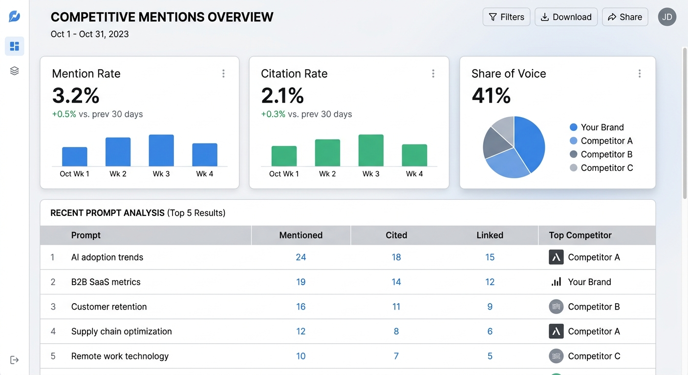Click the Filters button

[506, 17]
